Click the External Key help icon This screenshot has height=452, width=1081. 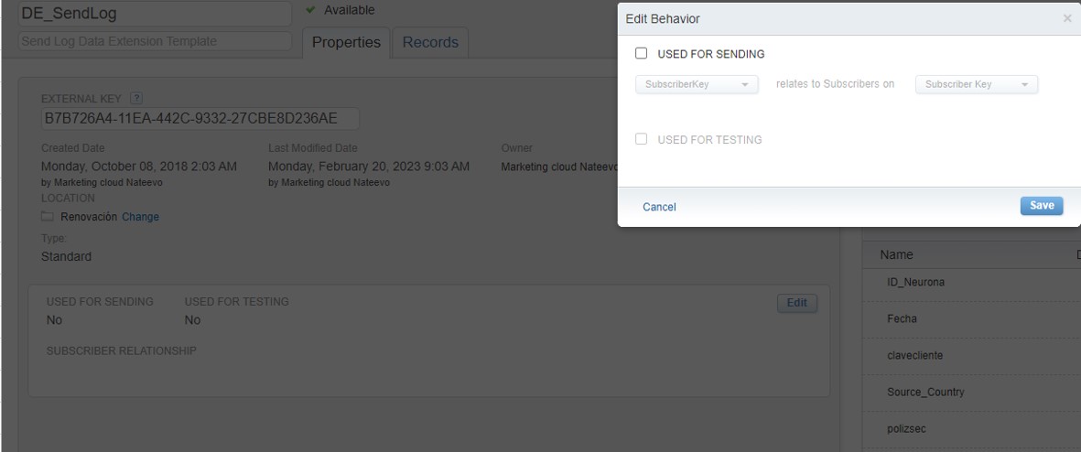tap(137, 99)
